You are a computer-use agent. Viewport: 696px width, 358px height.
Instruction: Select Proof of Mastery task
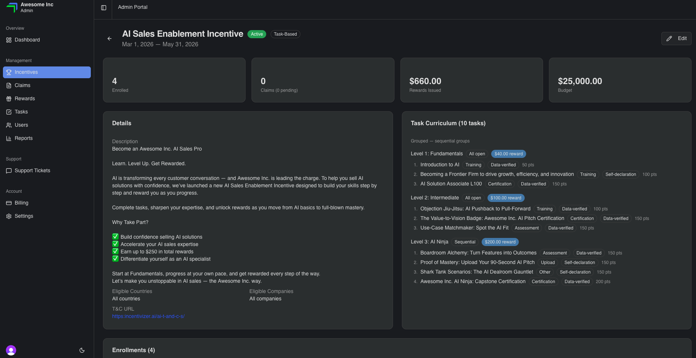pos(478,263)
